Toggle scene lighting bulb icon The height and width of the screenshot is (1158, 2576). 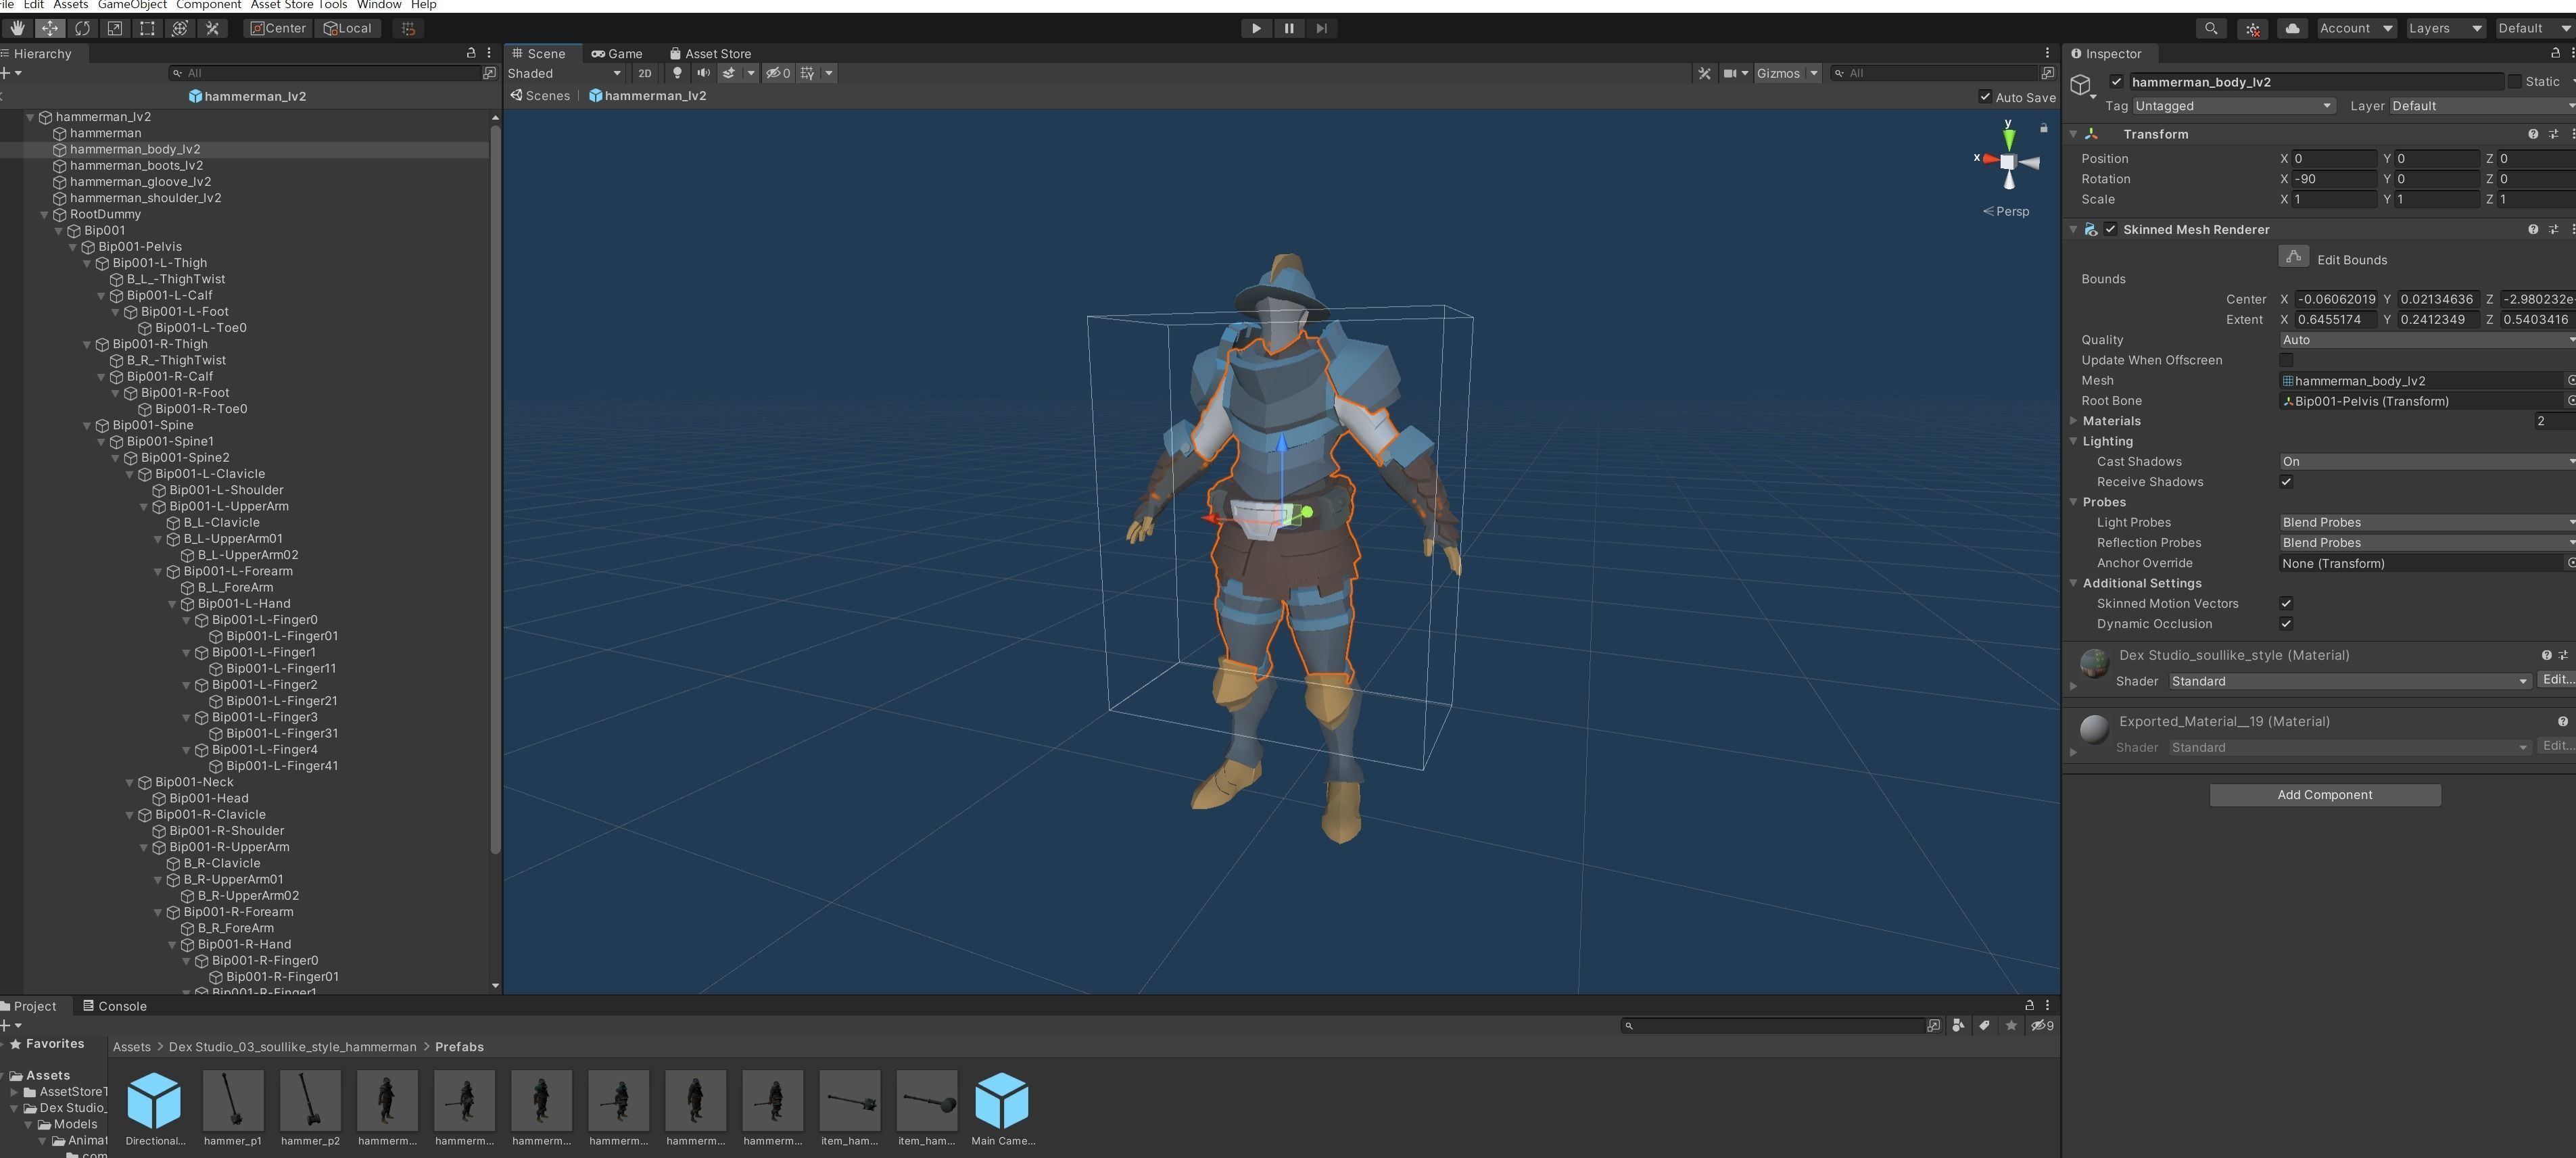click(x=677, y=73)
